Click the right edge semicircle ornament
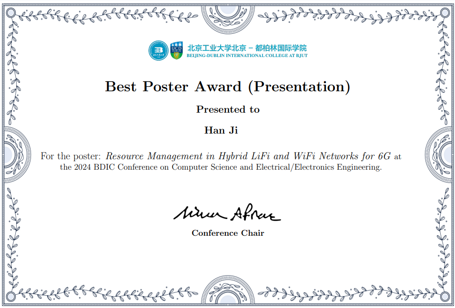 (x=441, y=151)
